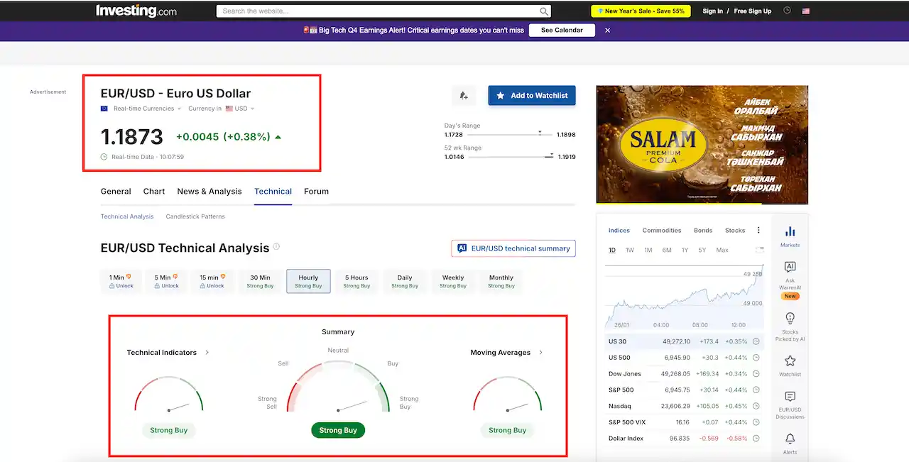Click clock icon in US 30 row
This screenshot has height=462, width=909.
[756, 341]
